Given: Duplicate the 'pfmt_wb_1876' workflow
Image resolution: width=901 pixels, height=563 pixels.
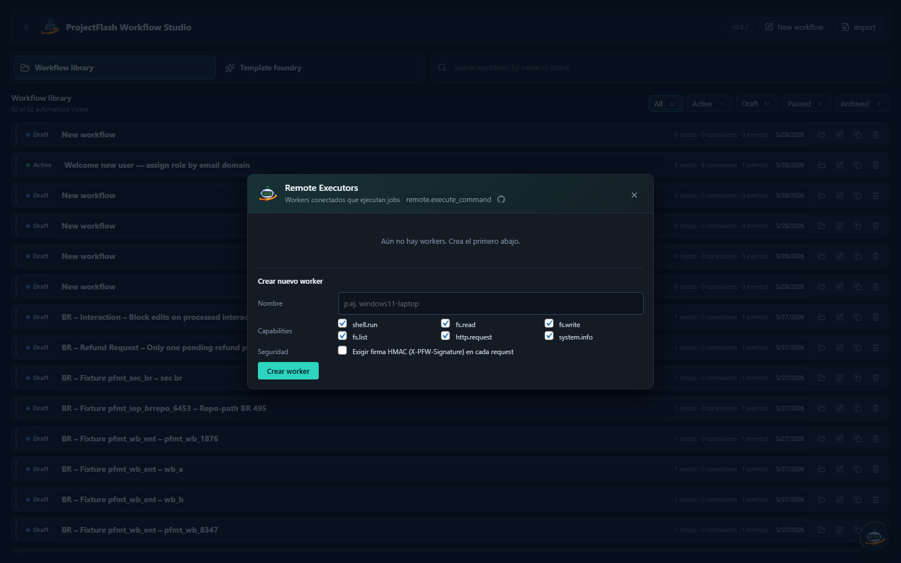Looking at the screenshot, I should (858, 439).
